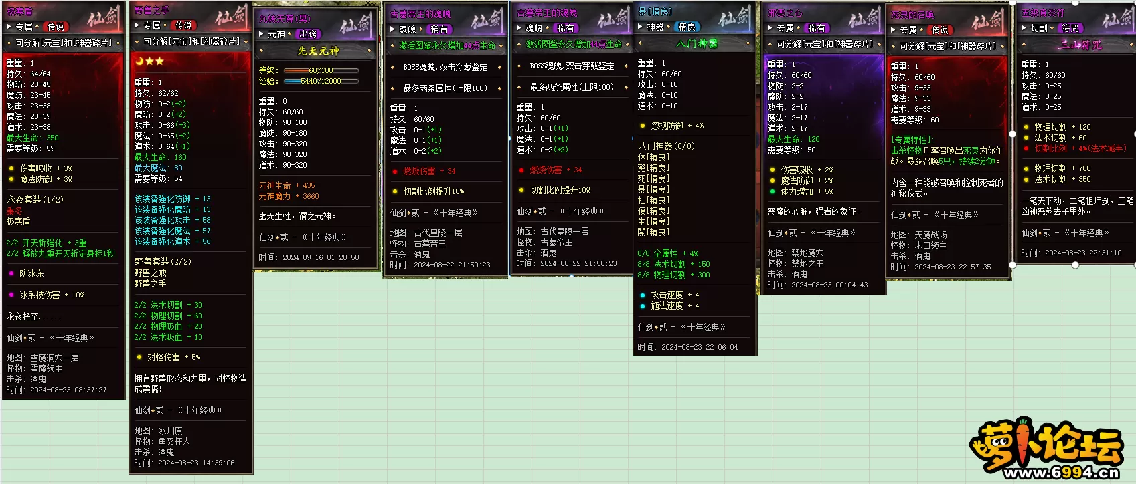Click the bottom-center handle of selected 五级真炎符 image
1136x484 pixels.
(1075, 265)
